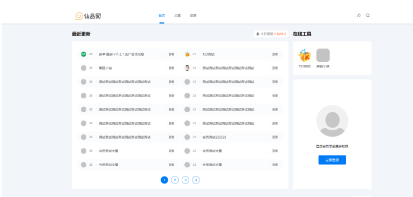Switch to the 首页 tab
The image size is (413, 197).
(x=162, y=16)
